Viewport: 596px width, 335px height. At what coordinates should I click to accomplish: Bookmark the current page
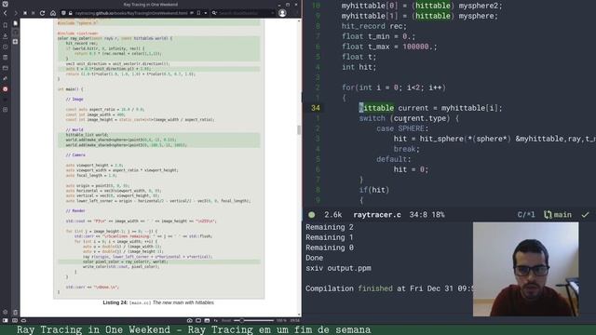[198, 13]
